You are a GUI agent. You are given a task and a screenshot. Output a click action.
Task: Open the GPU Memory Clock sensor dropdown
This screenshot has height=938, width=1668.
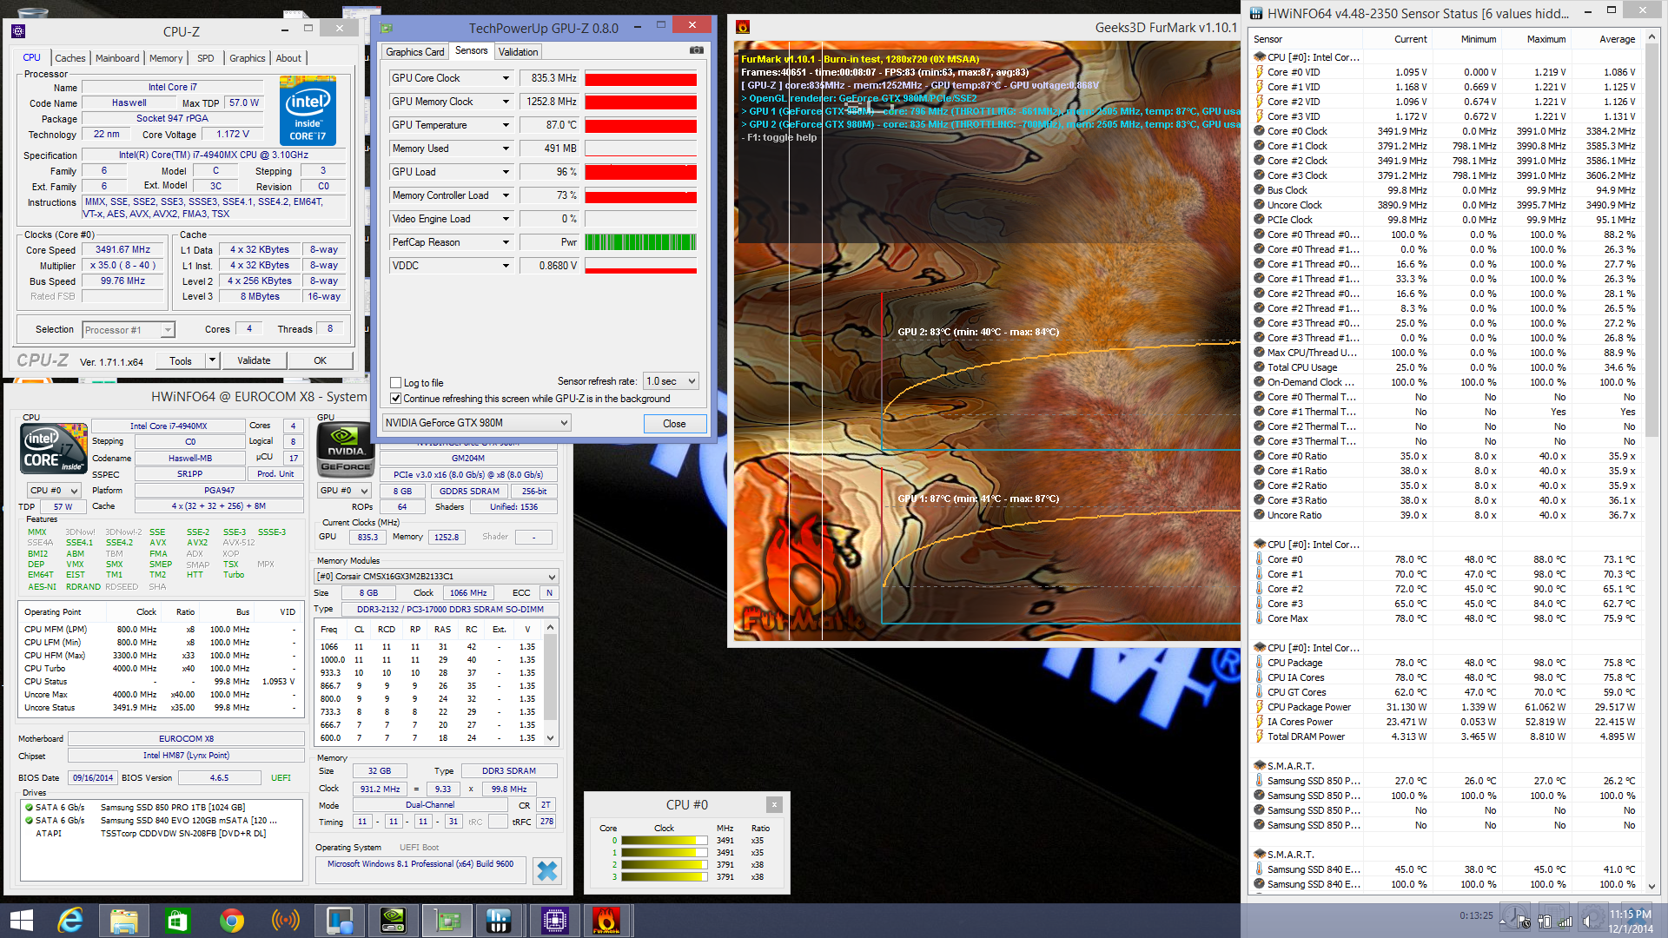pos(506,102)
